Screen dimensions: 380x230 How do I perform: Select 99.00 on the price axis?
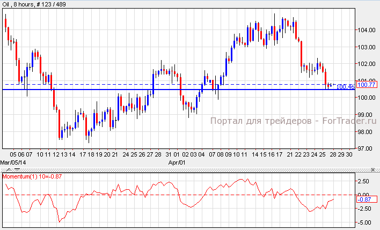click(x=367, y=115)
